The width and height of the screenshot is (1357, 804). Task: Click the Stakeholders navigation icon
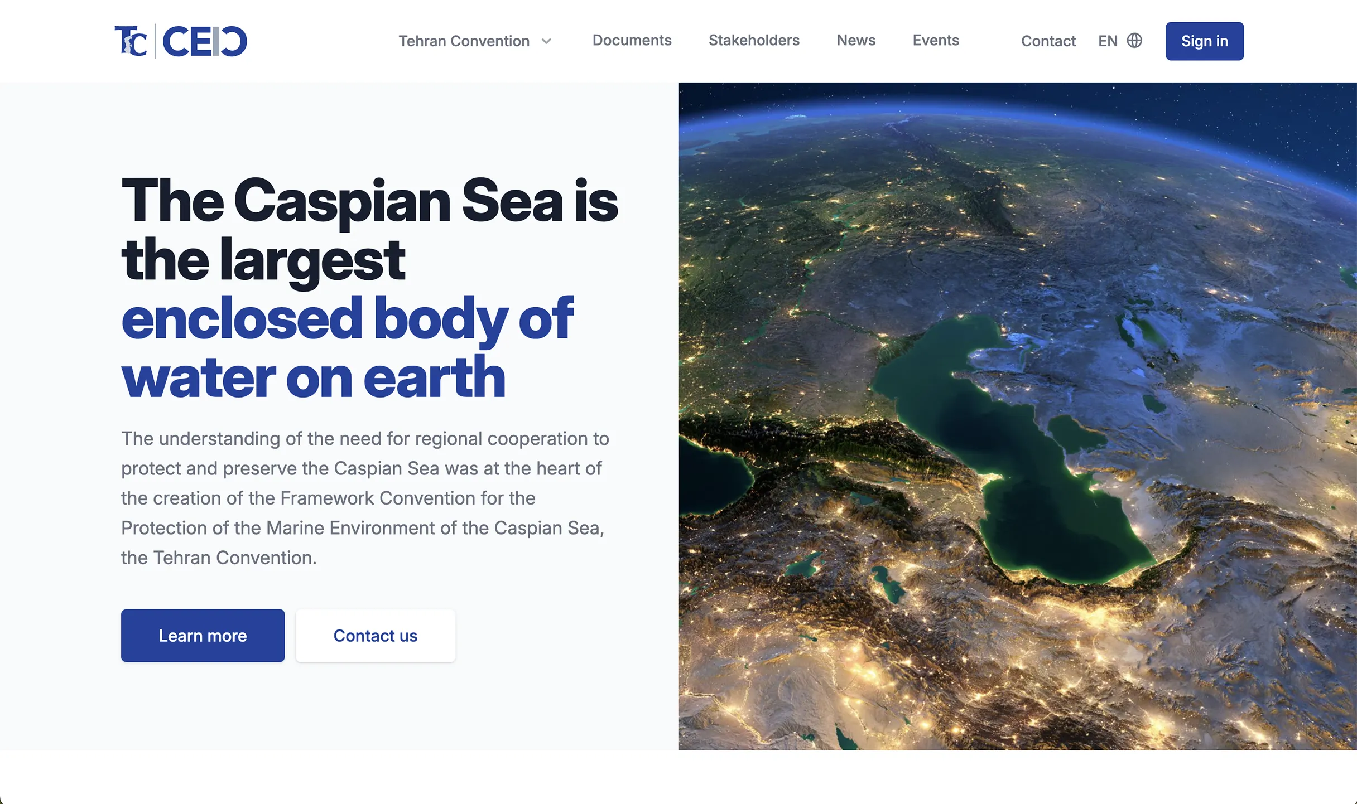(754, 40)
